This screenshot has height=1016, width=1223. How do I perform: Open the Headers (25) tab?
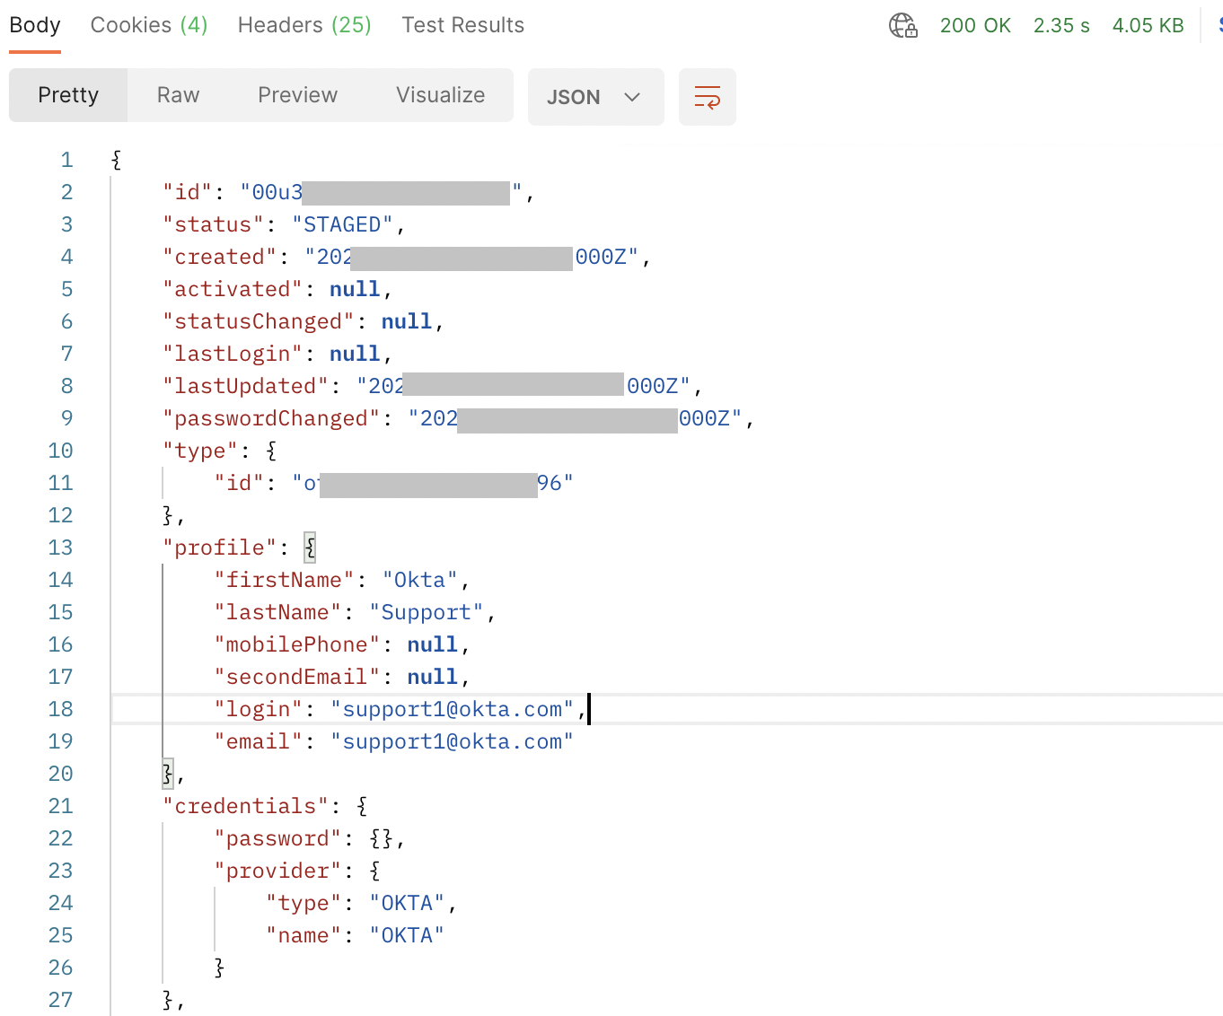[x=304, y=25]
